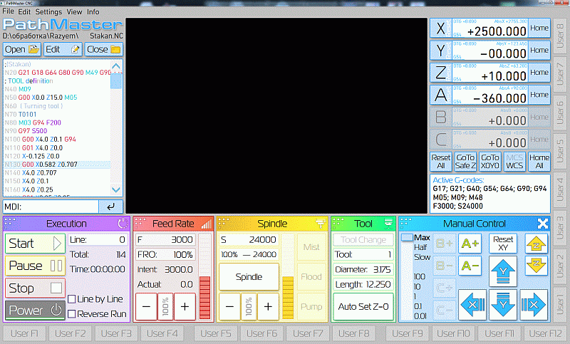Click the Execution panel power icon
Viewport: 570px width, 344px height.
123,224
